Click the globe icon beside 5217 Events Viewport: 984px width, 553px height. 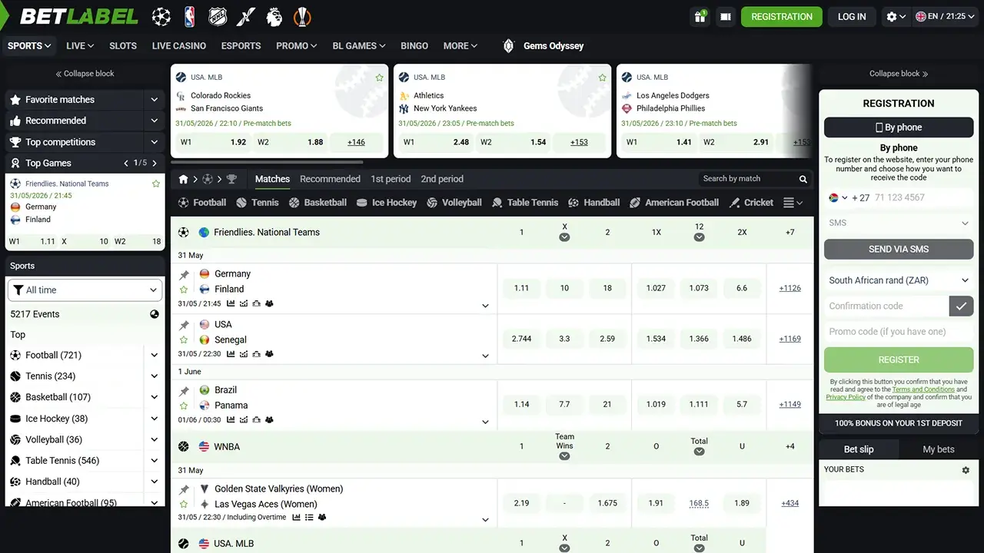pos(155,314)
